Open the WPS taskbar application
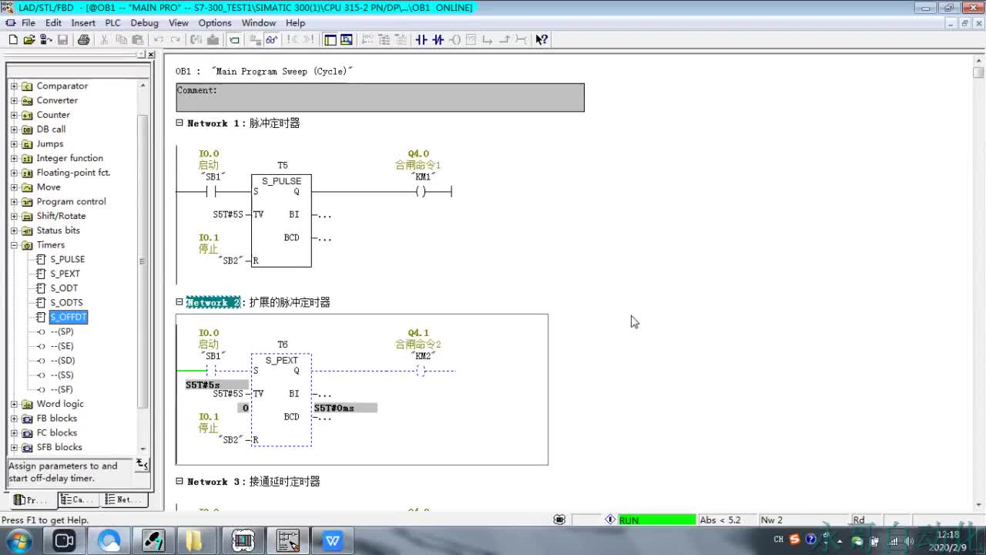Screen dimensions: 986x555 point(332,541)
